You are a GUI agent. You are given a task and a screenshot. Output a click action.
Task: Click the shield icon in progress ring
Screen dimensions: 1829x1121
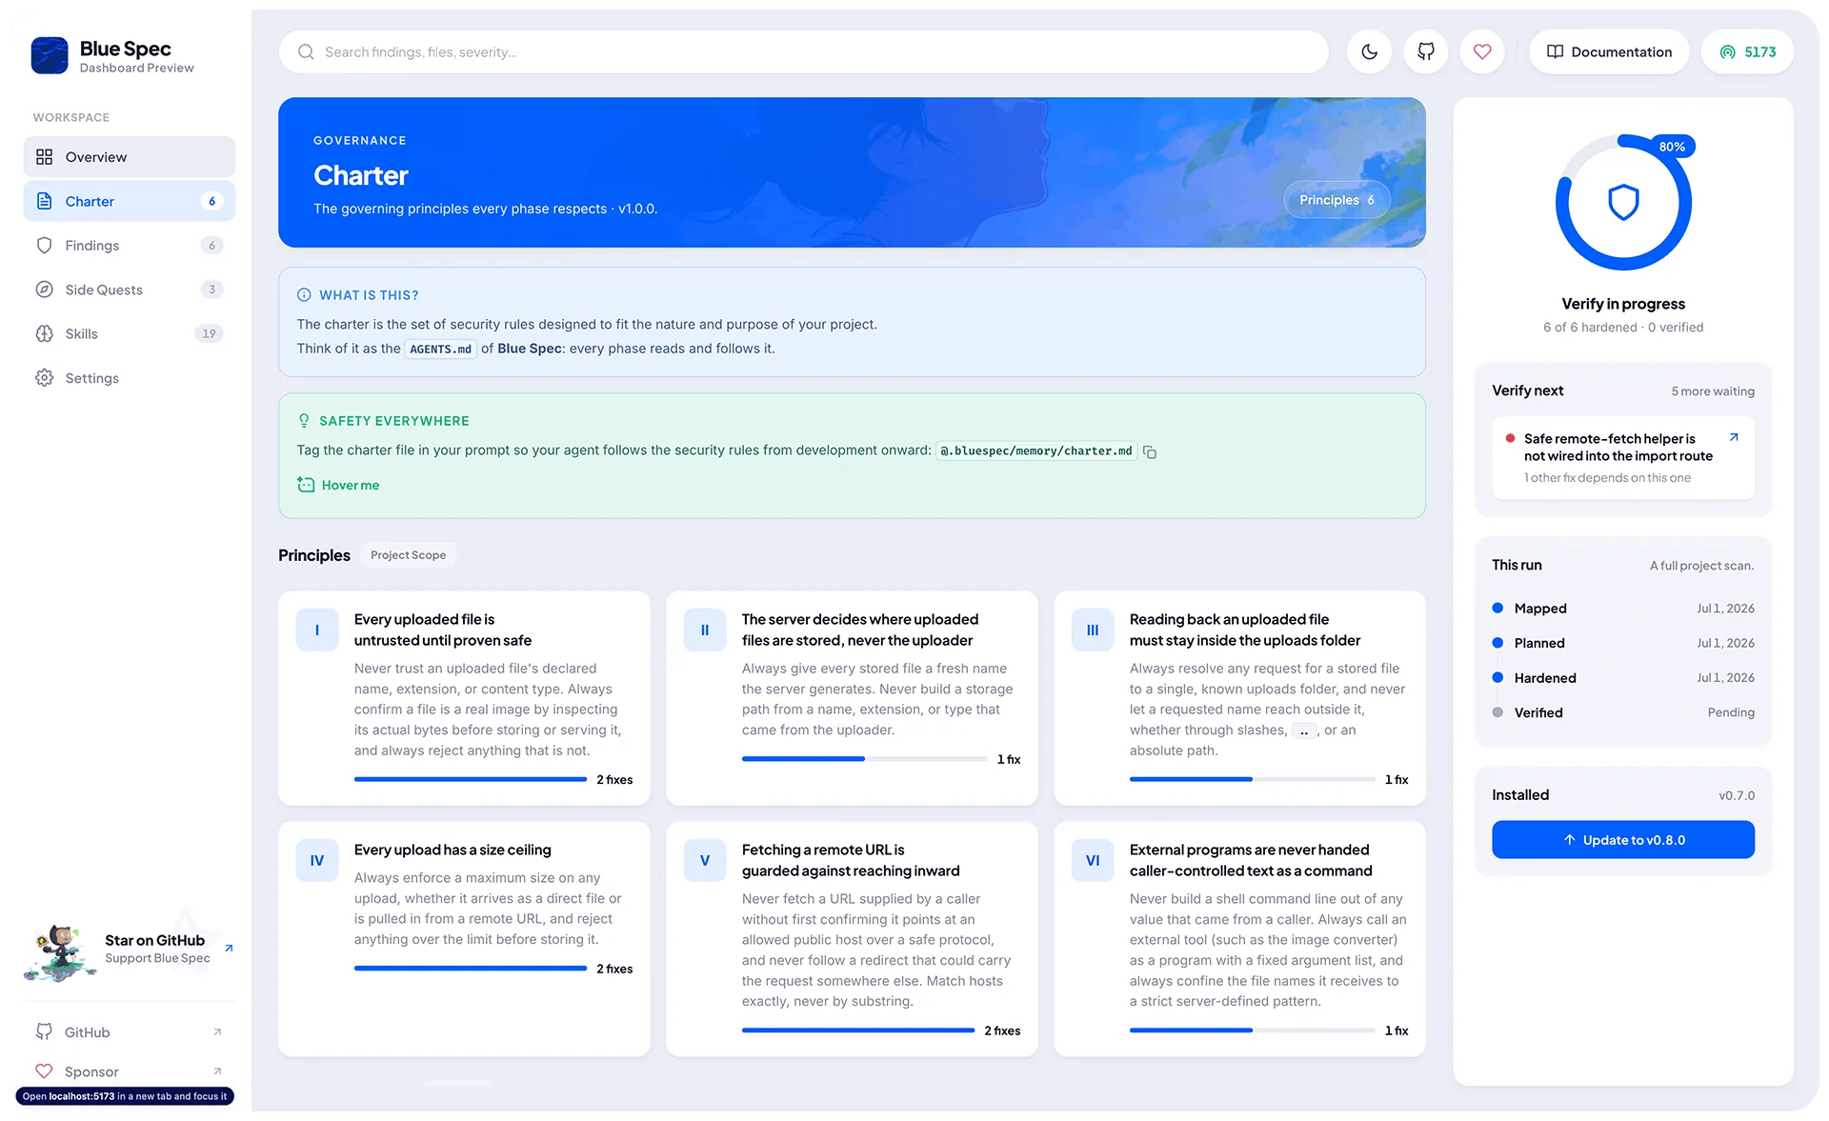click(x=1623, y=202)
